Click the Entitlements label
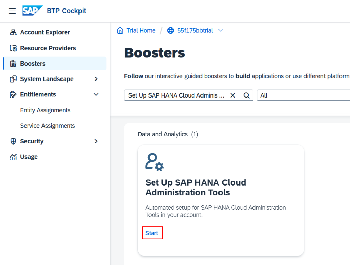Screen dimensions: 350x265 [38, 94]
